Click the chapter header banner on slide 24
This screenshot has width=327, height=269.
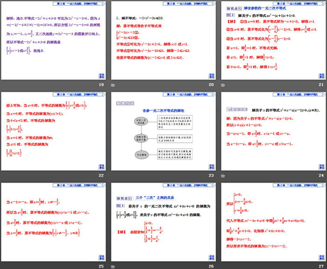click(299, 94)
